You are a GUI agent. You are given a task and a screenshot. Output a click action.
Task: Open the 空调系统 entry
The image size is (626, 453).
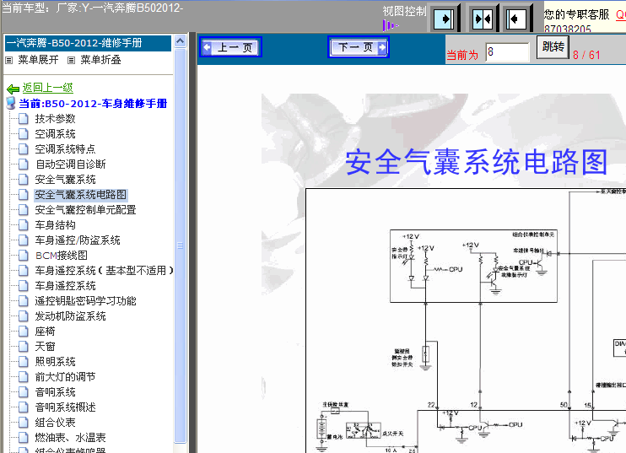click(x=55, y=133)
